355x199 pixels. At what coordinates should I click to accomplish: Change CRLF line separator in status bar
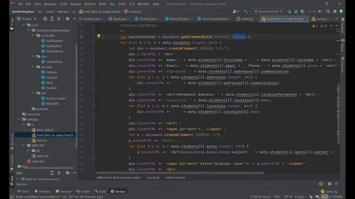(277, 197)
